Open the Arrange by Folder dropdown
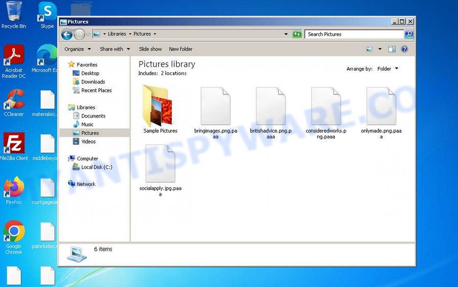This screenshot has width=458, height=287. 387,69
